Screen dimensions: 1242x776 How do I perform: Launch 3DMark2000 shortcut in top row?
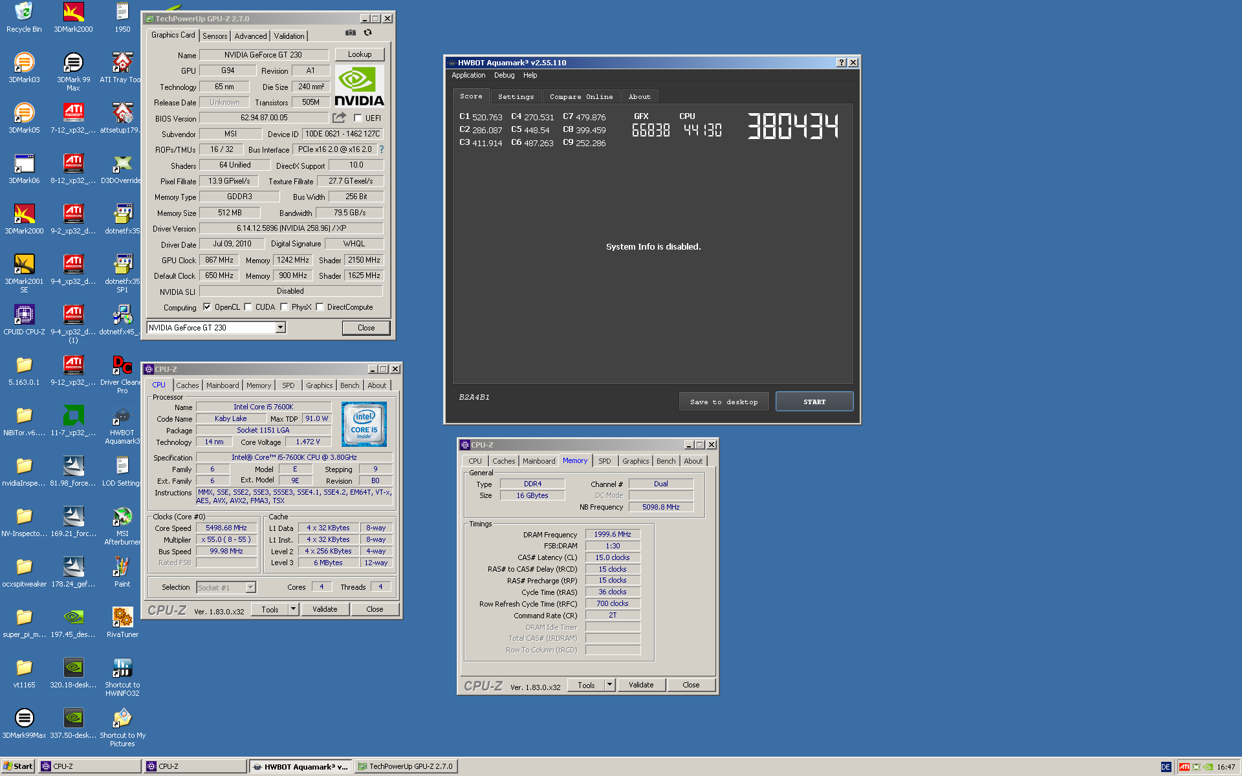73,17
